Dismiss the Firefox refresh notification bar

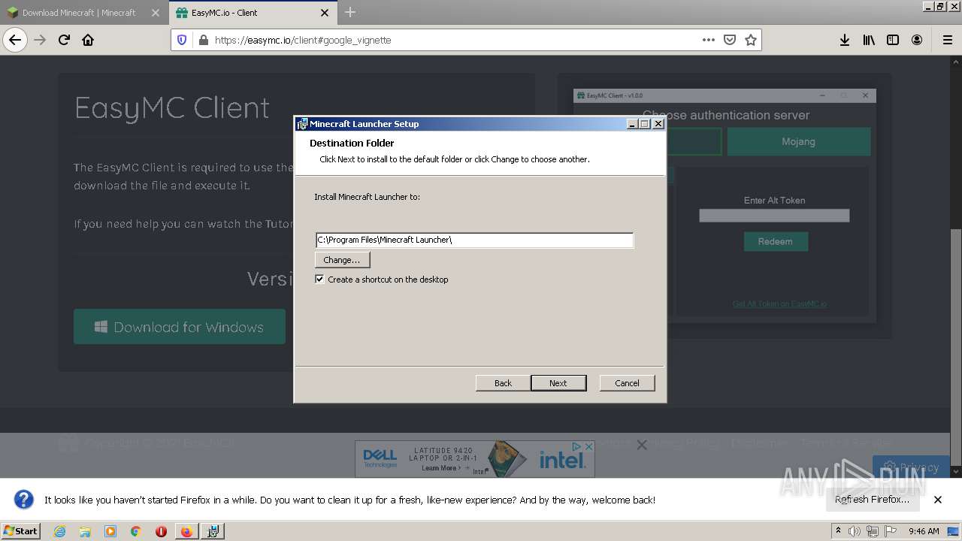[937, 500]
